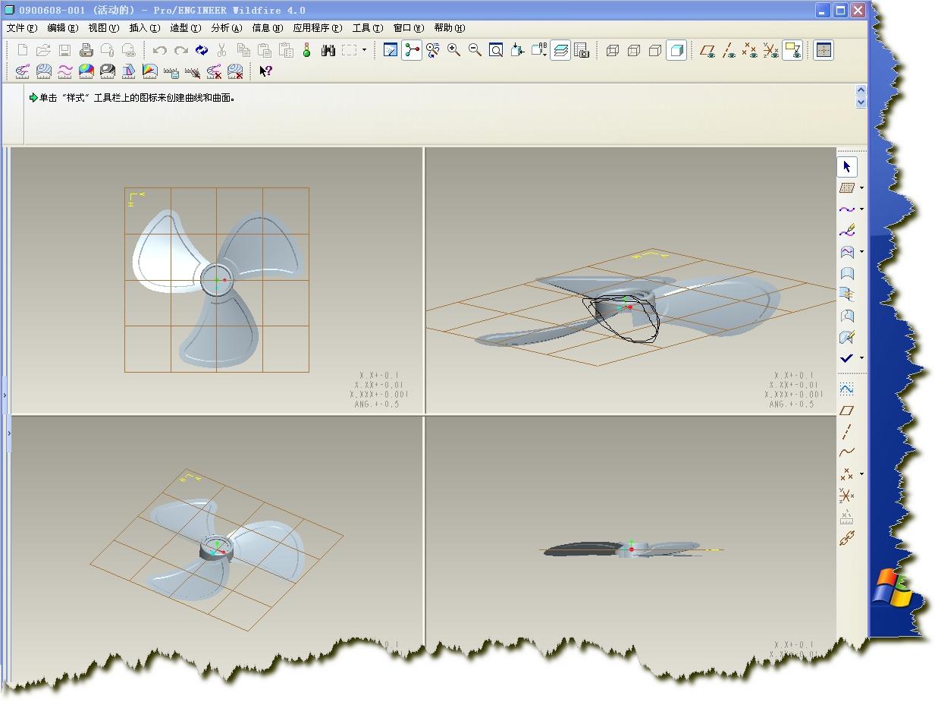Zoom out with magnifier minus icon
Image resolution: width=935 pixels, height=702 pixels.
tap(475, 51)
